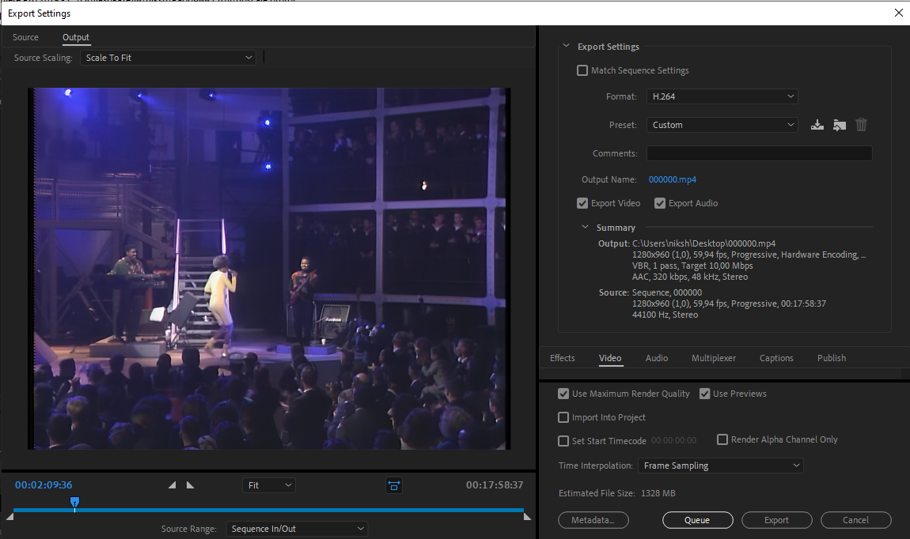Open the Source Range dropdown
Viewport: 910px width, 539px height.
tap(297, 529)
